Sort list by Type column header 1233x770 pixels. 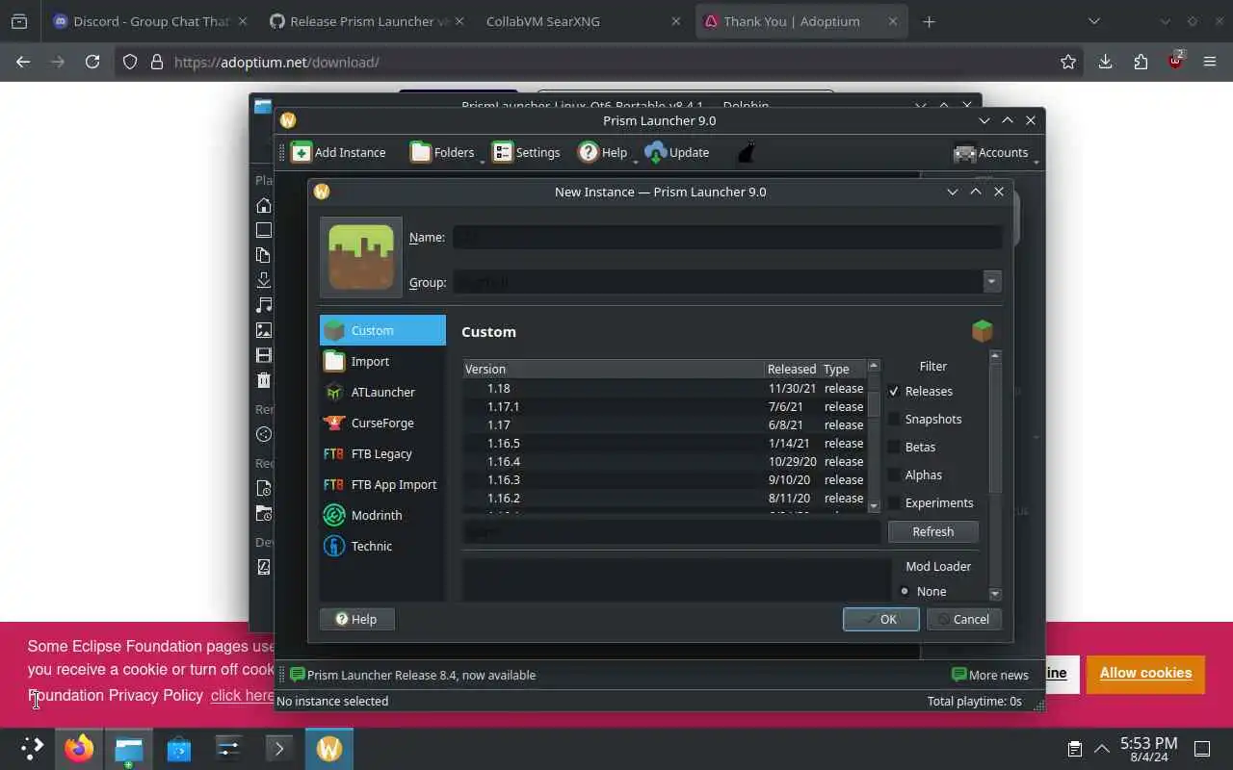click(843, 369)
